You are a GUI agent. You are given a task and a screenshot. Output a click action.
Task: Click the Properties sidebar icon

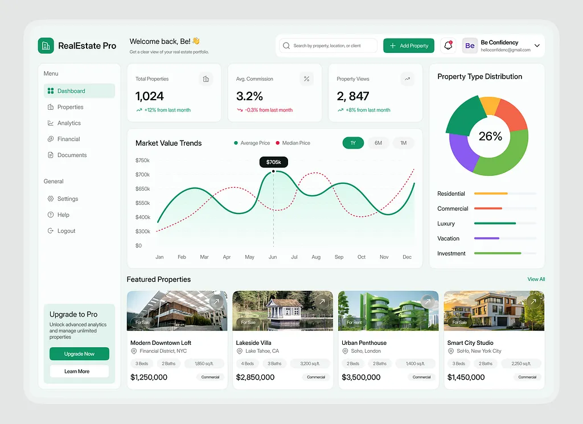tap(51, 107)
